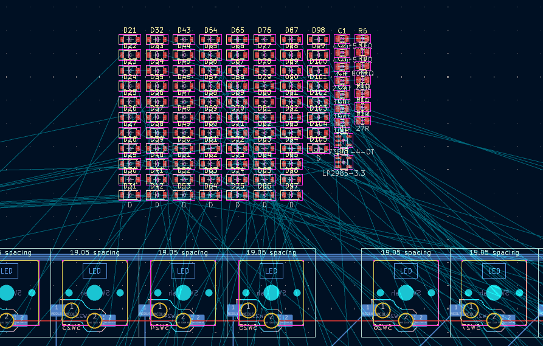The width and height of the screenshot is (543, 346).
Task: Click the center mounting hole of SW24
Action: coord(183,292)
